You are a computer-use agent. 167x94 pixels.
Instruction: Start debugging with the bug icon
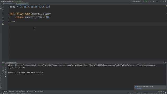coord(146,1)
